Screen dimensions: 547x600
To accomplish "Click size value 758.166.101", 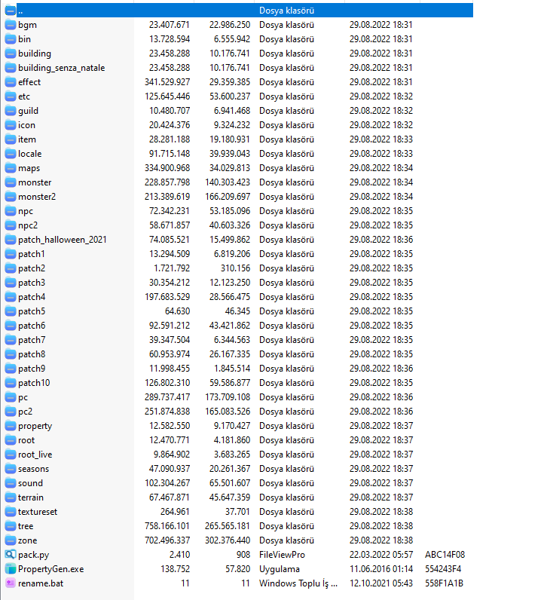I will pos(167,526).
